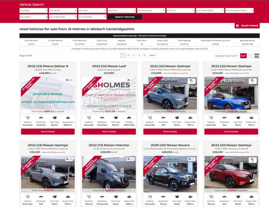This screenshot has height=207, width=269.
Task: Click the Saving £2,000 text on Qashqai
Action: pos(182,73)
